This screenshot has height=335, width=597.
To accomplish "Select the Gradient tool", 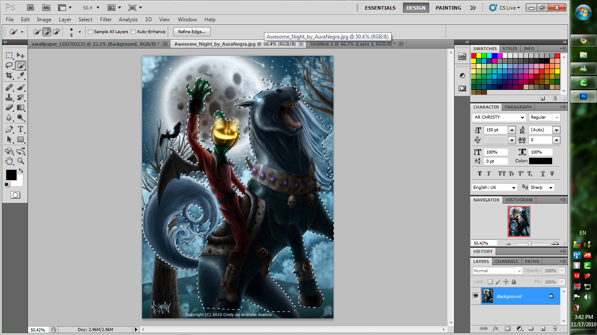I will 21,107.
